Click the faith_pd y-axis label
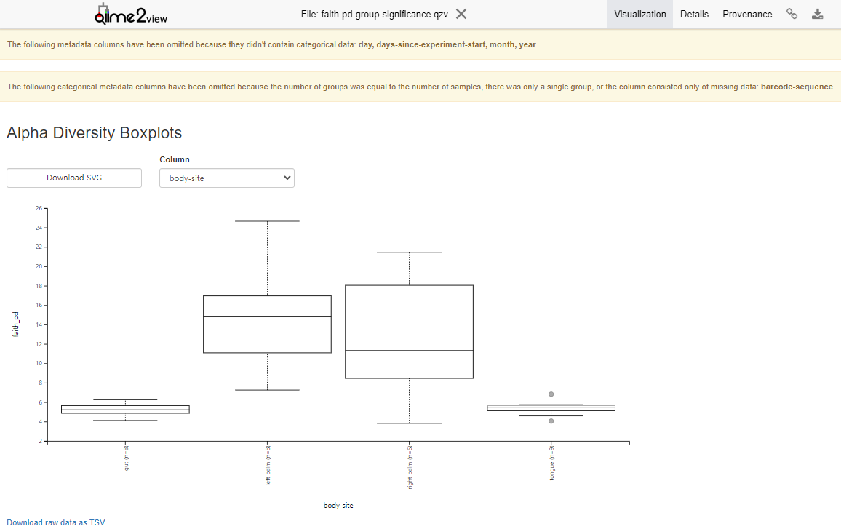Image resolution: width=841 pixels, height=526 pixels. click(16, 324)
